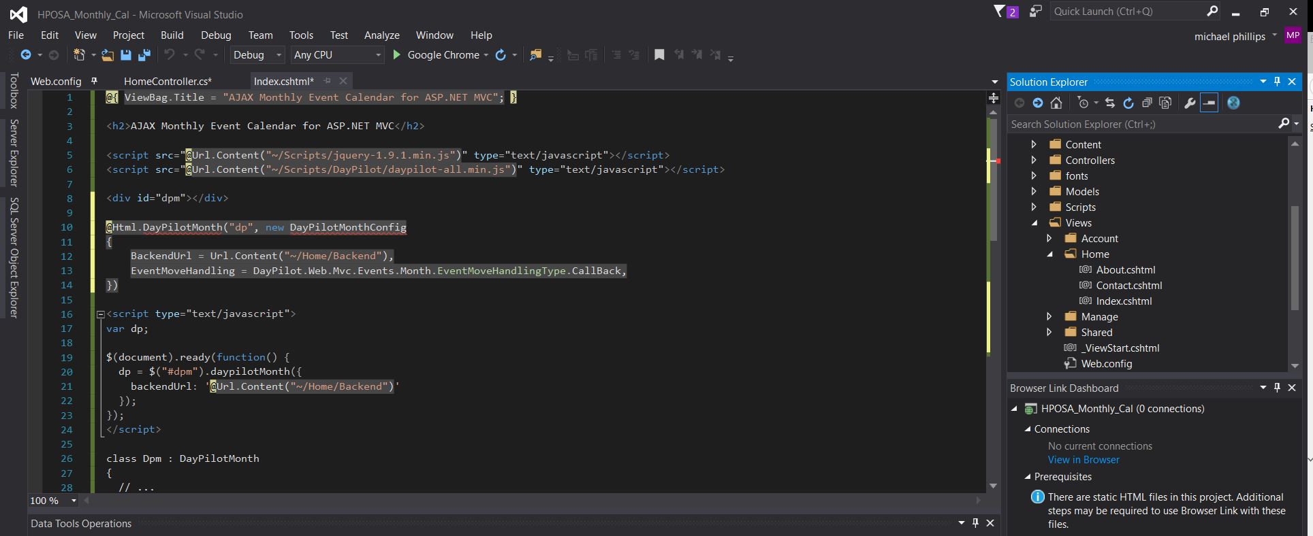Viewport: 1313px width, 536px height.
Task: Toggle Show All Files in Solution Explorer
Action: [x=1165, y=103]
